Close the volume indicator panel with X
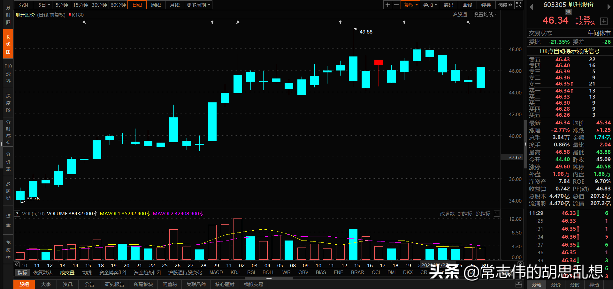 (x=497, y=213)
